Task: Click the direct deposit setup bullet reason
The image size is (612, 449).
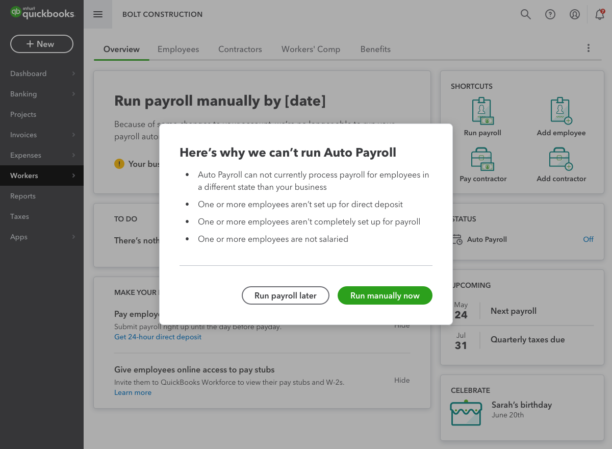Action: point(300,204)
